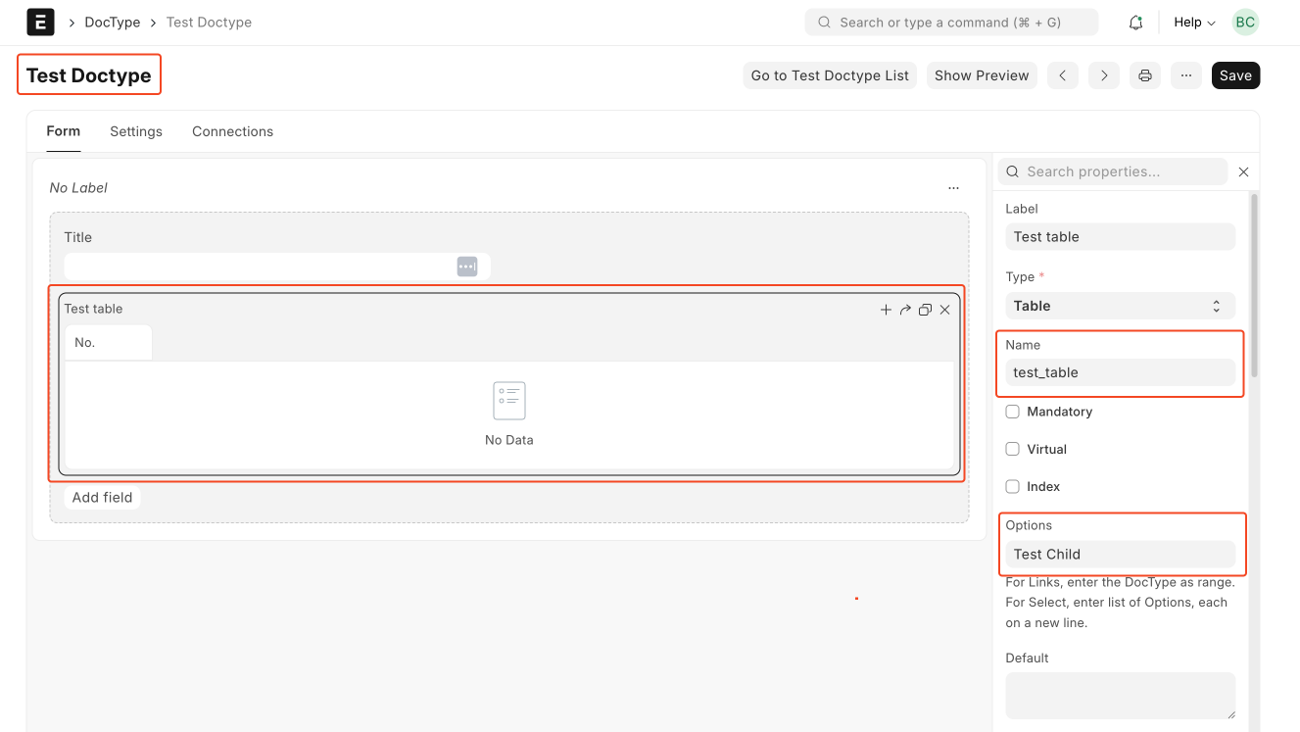Close the properties sidebar
Viewport: 1300px width, 732px height.
(x=1243, y=171)
